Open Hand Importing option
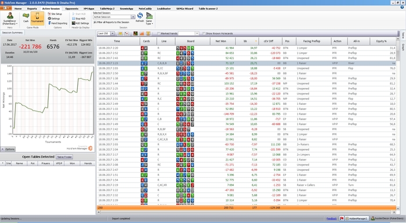The width and height of the screenshot is (406, 223). click(57, 23)
